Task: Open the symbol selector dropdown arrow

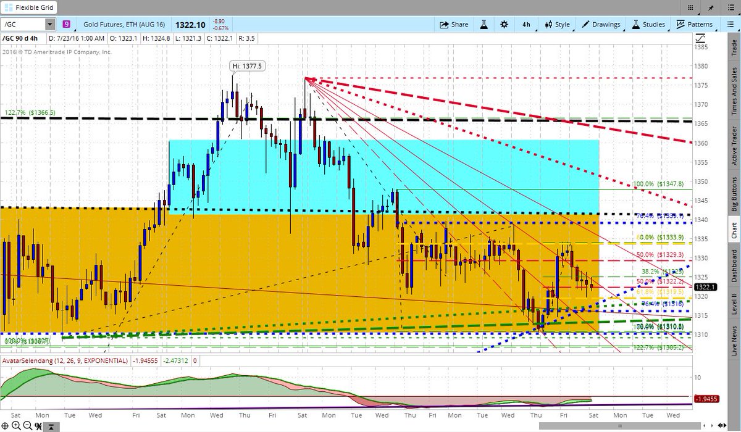Action: [x=49, y=25]
